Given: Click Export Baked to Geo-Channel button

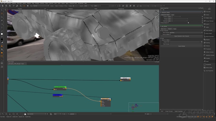Looking at the screenshot, I should (181, 36).
